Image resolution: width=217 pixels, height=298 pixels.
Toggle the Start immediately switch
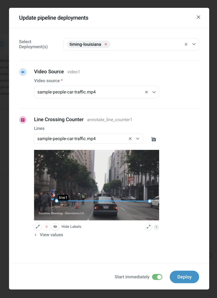point(157,277)
